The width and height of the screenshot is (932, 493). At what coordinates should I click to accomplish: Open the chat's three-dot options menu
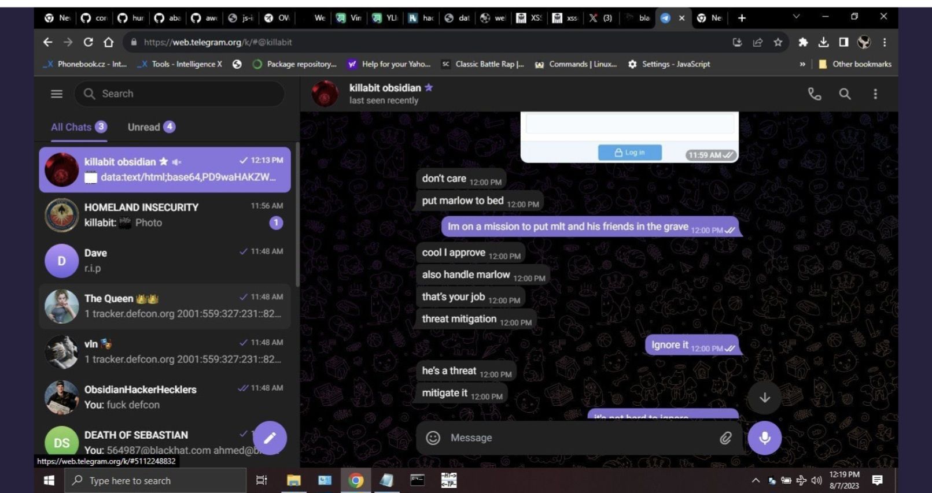tap(875, 94)
